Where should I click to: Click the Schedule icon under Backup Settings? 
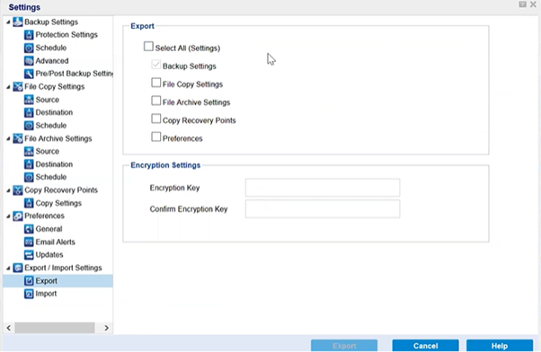(29, 48)
